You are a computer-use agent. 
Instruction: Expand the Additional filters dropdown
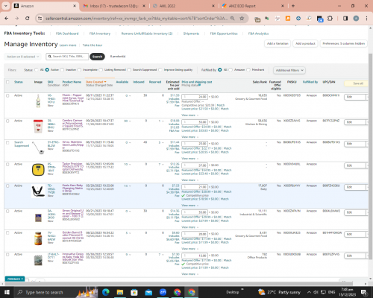(x=289, y=70)
